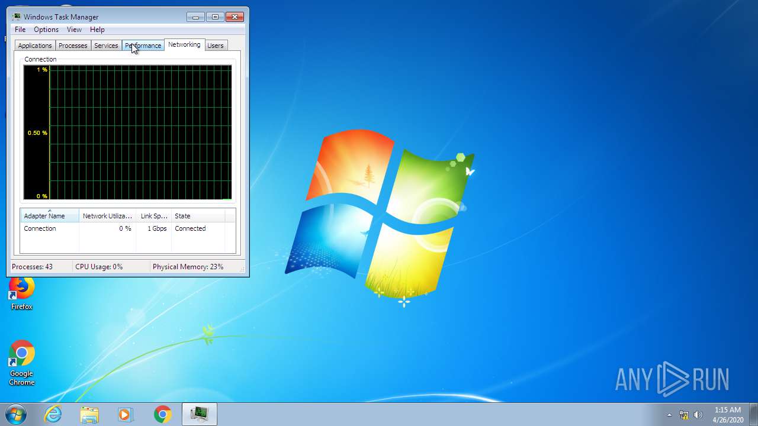Open Chrome from the taskbar

pos(162,414)
